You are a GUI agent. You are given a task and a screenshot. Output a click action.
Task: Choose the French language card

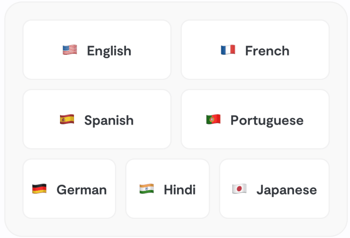point(255,50)
